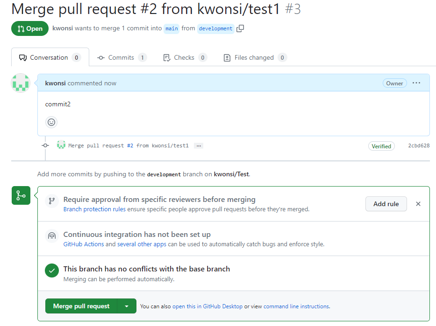
Task: Click the kwonsi author name under the title
Action: tap(63, 28)
